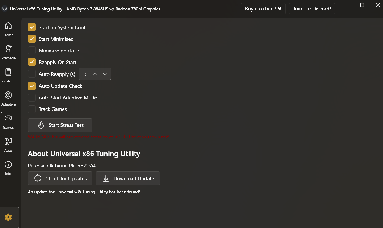Click the settings gear icon

click(x=8, y=217)
